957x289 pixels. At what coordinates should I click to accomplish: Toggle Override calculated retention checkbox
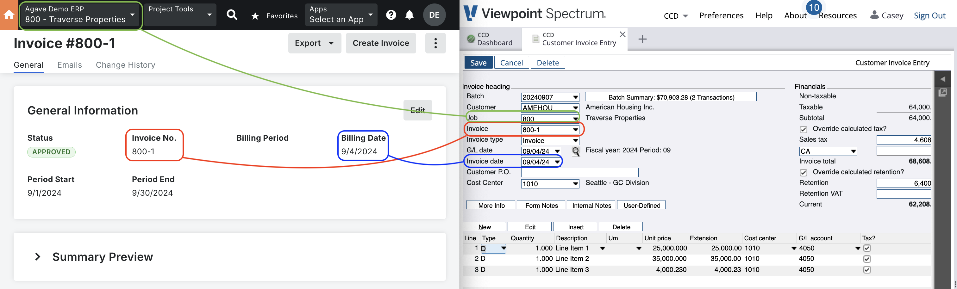pos(804,173)
